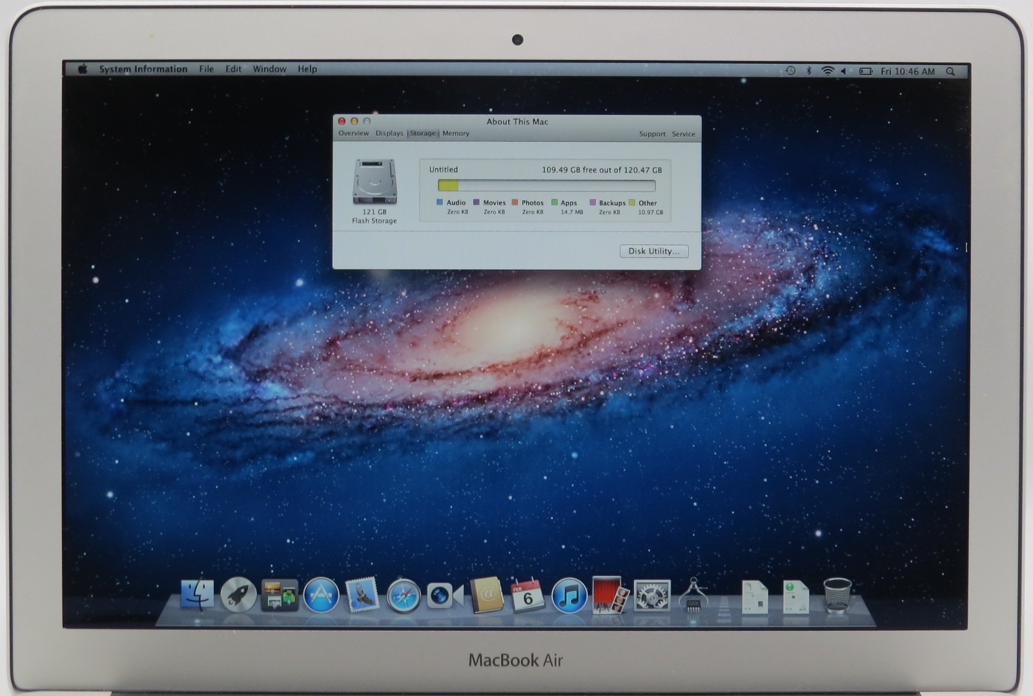Click the volume speaker icon
1033x696 pixels.
pyautogui.click(x=844, y=71)
